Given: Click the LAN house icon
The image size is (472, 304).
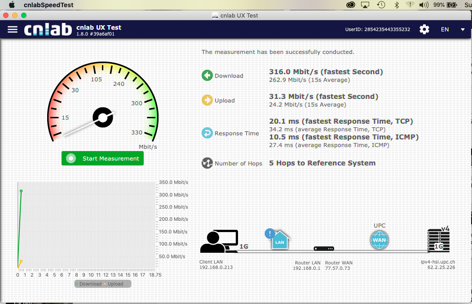Looking at the screenshot, I should coord(279,241).
